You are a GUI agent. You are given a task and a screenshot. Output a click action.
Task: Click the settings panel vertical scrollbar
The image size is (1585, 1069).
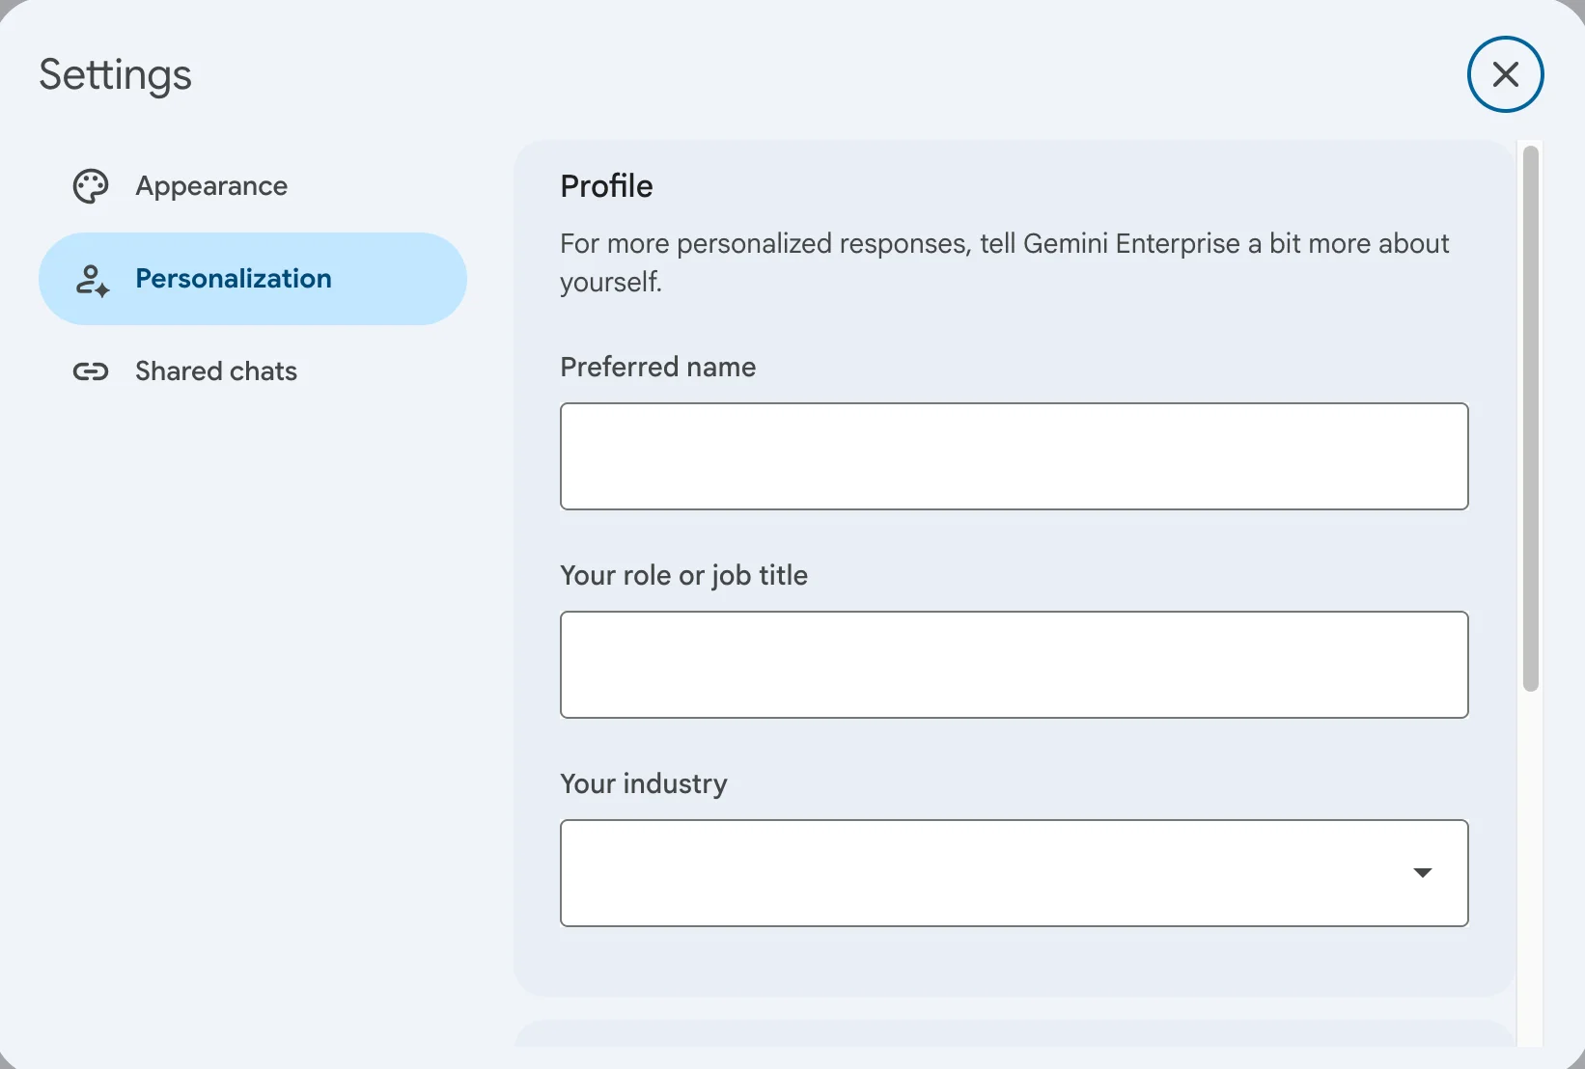point(1530,418)
